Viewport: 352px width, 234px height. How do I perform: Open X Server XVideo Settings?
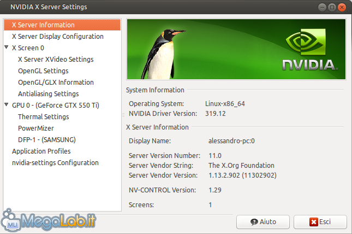[56, 60]
